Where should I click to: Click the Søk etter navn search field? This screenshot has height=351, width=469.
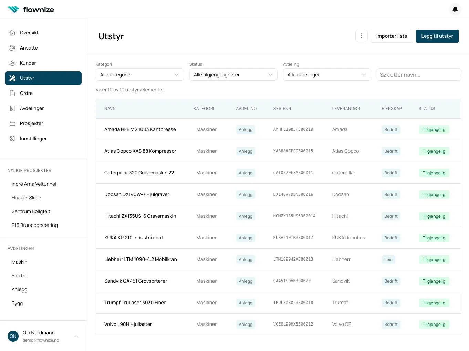coord(419,75)
